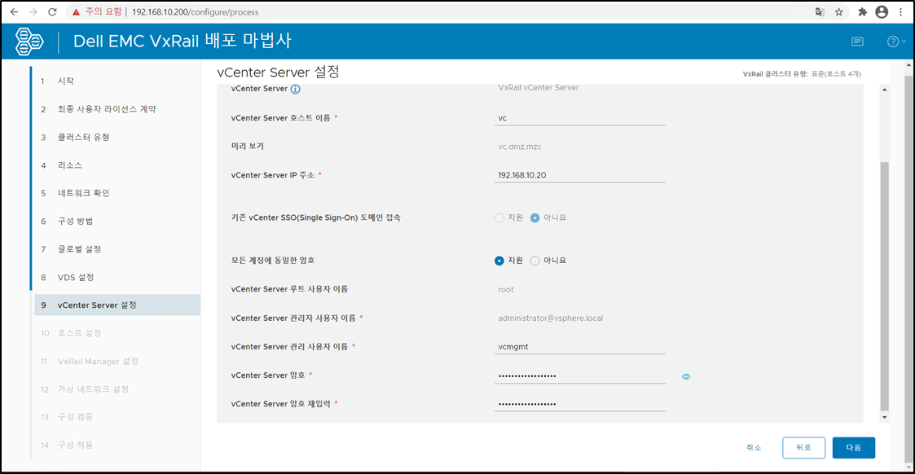
Task: Click step 12 가상 네트워크 설정
Action: pos(117,388)
